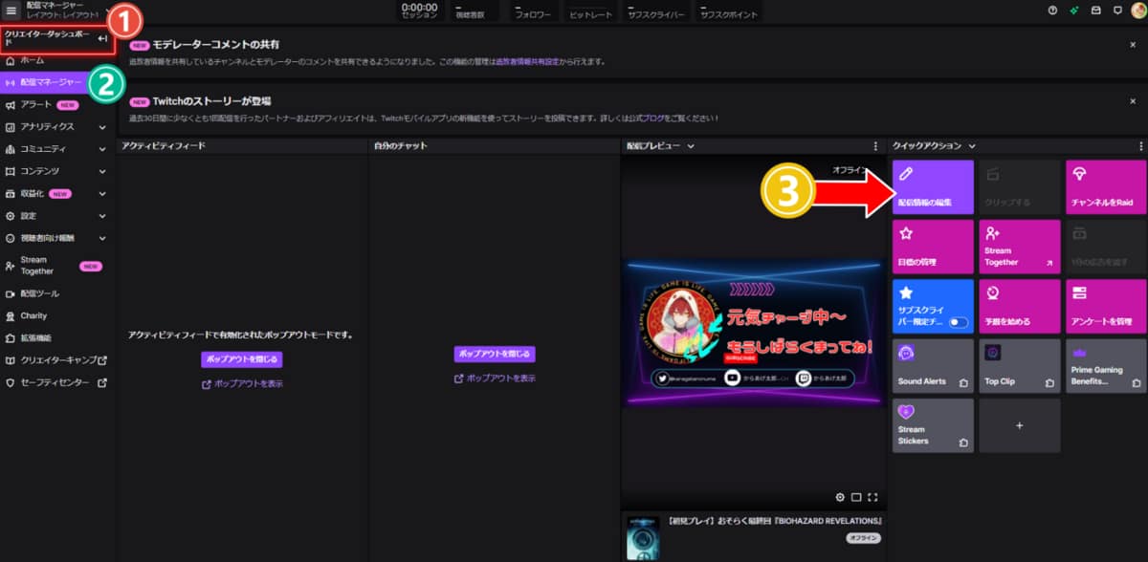
Task: Toggle theatre mode icon in preview
Action: [x=856, y=497]
